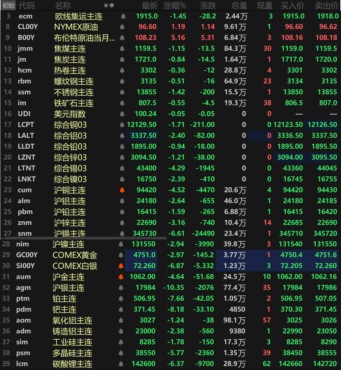
Task: Click the alert bell for NYMEX原油
Action: [122, 27]
